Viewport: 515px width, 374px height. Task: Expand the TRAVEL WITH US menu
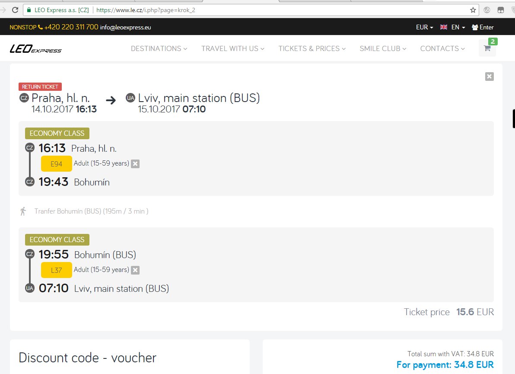coord(232,48)
